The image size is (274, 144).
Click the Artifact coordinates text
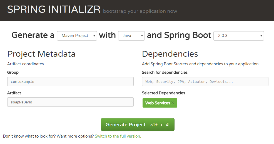tap(26, 64)
